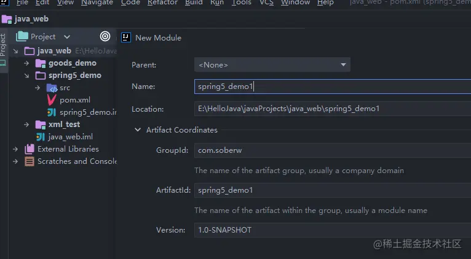
Task: Select Scratches and Consoles node
Action: coord(77,161)
